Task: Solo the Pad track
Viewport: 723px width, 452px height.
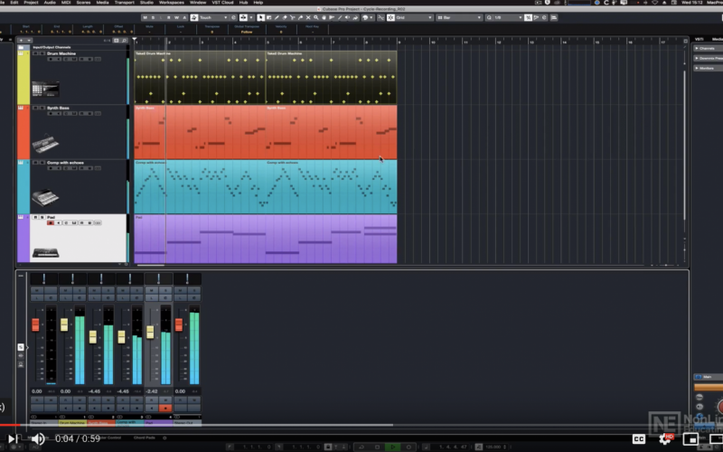Action: (x=42, y=218)
